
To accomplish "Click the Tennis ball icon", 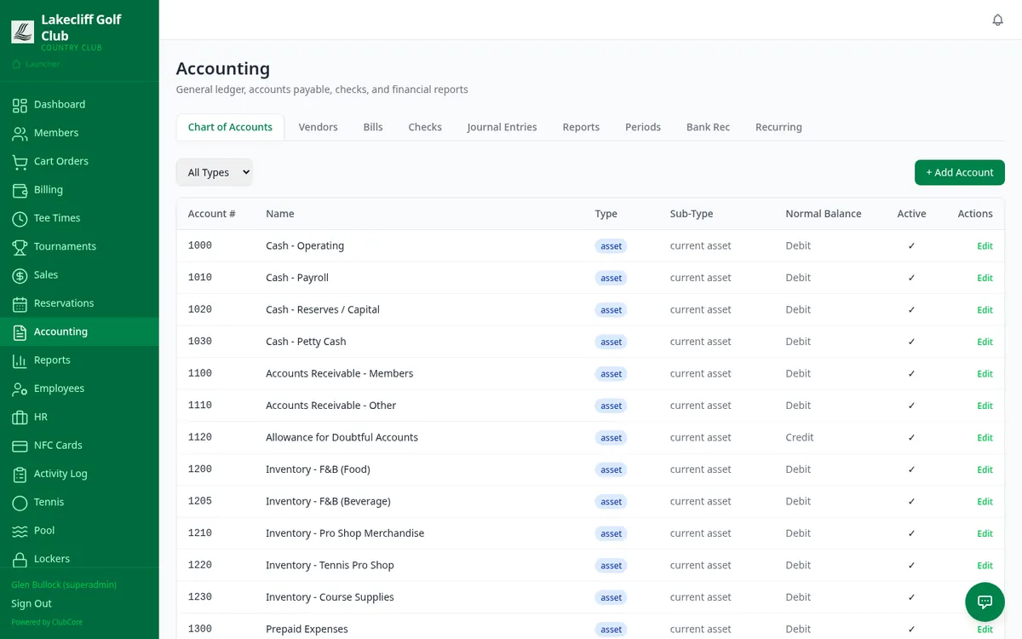I will pyautogui.click(x=20, y=503).
